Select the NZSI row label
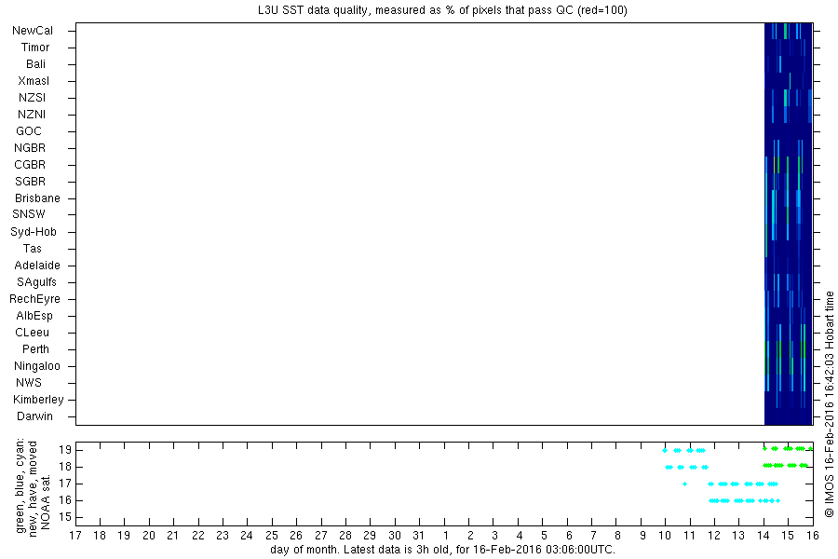 pos(32,97)
